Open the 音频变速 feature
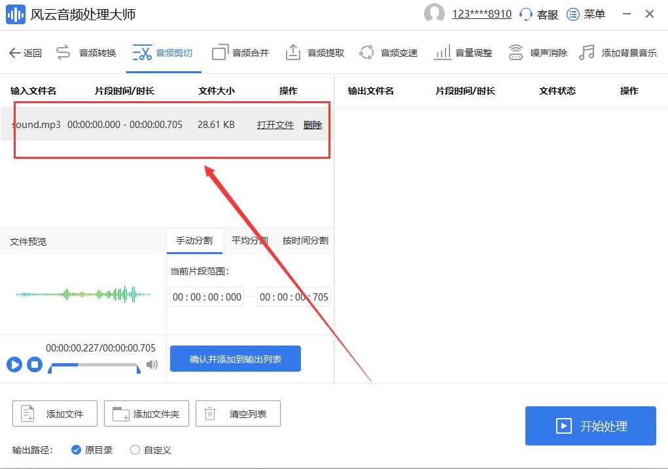 point(398,52)
